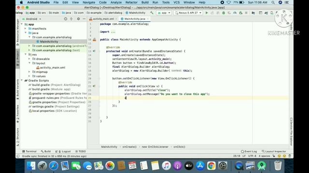Click the collapse all icon in the Project panel

71,19
